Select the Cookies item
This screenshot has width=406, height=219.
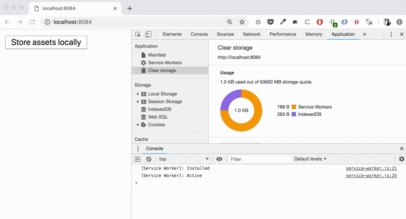point(156,125)
